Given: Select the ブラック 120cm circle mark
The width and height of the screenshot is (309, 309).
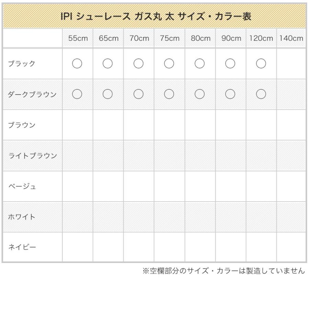Looking at the screenshot, I should click(261, 64).
